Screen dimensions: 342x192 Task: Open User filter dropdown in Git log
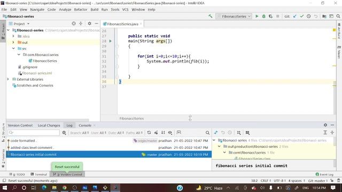(98, 133)
